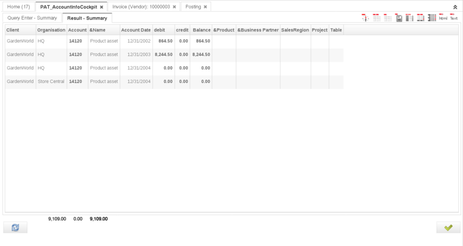
Task: Sort by the Account Date column header
Action: click(x=135, y=30)
